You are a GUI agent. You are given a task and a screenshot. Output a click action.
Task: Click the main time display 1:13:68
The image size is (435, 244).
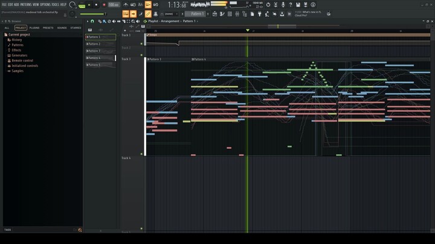coord(177,5)
